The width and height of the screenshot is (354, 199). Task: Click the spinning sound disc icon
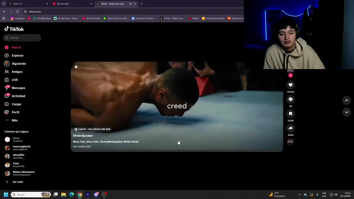coord(290,142)
